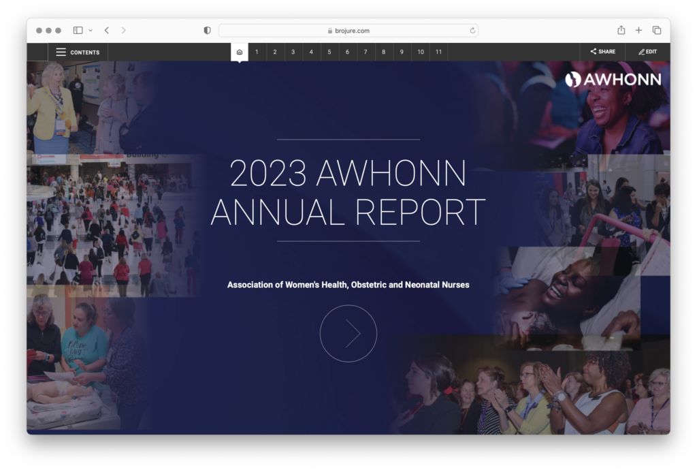Click the AWHONN logo
The image size is (697, 470).
(x=613, y=80)
